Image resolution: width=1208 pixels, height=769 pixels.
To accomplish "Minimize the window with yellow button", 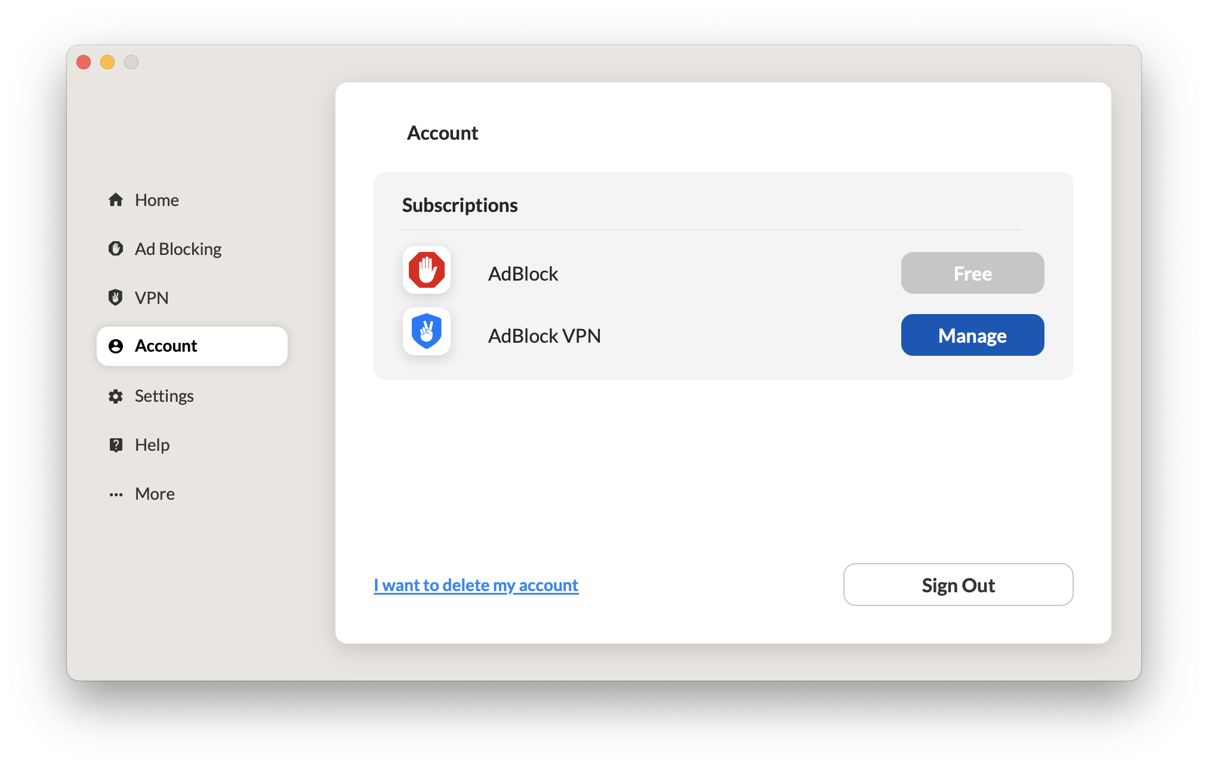I will (107, 62).
